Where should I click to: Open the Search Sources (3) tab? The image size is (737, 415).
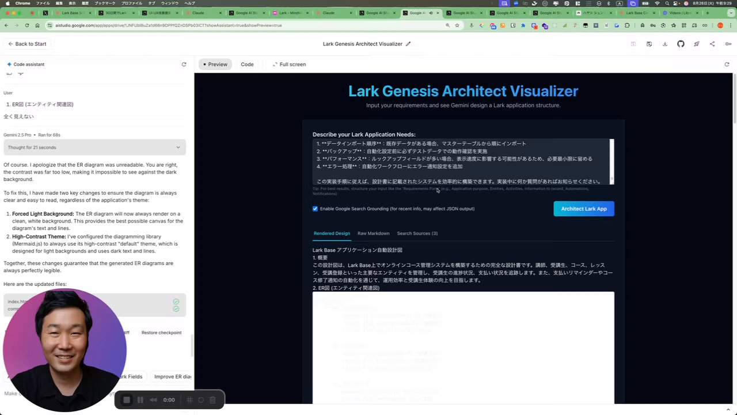click(x=417, y=233)
